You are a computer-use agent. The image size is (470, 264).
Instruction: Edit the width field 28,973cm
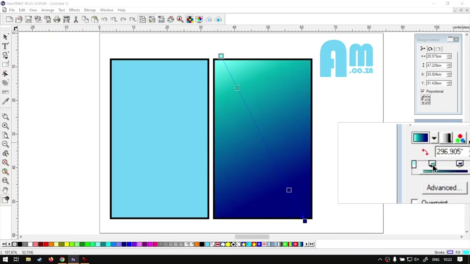(x=436, y=56)
